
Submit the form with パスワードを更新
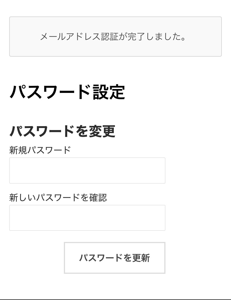pyautogui.click(x=115, y=258)
